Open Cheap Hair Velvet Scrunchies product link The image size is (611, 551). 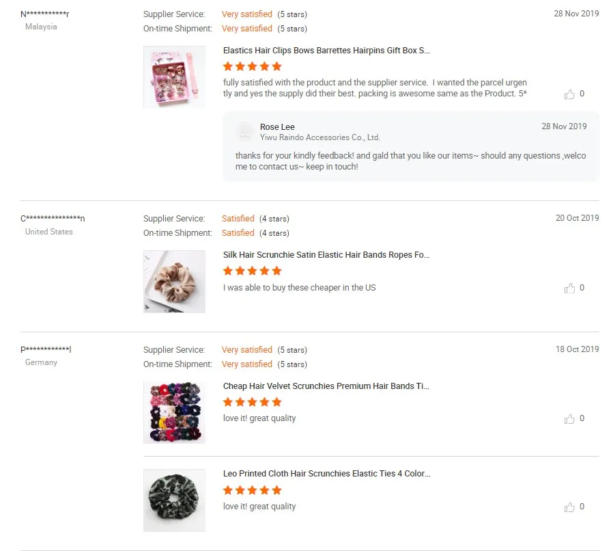[x=328, y=386]
